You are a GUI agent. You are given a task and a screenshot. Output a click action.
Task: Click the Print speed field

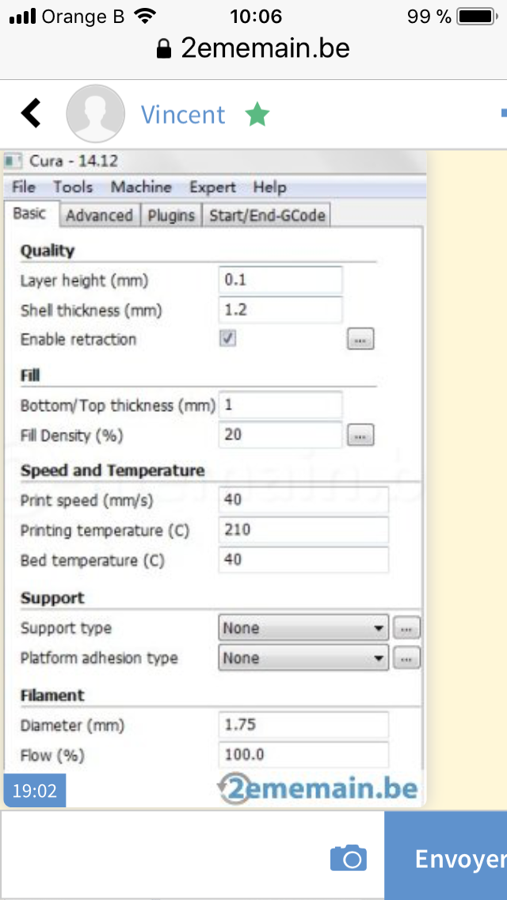tap(303, 500)
